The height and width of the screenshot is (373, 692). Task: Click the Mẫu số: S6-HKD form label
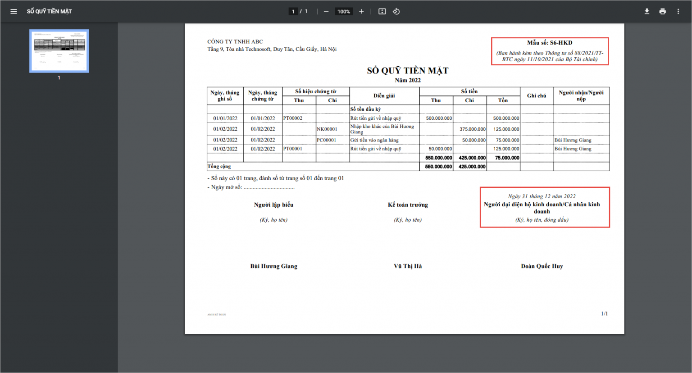(550, 43)
